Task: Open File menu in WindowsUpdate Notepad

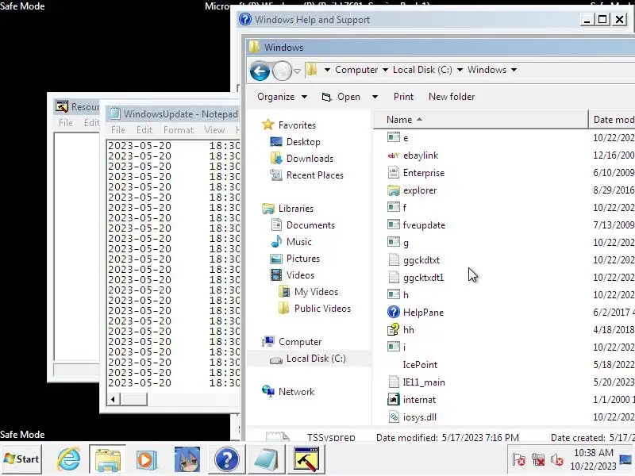Action: 117,130
